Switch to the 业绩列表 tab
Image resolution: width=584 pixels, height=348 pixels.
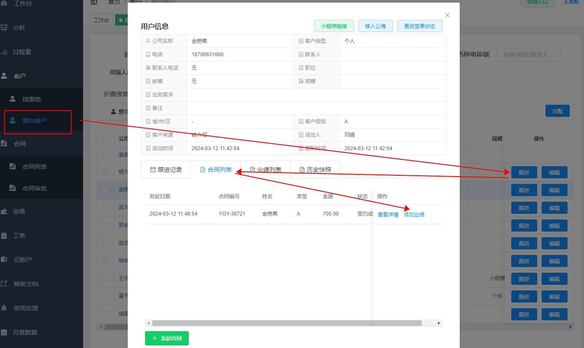click(x=265, y=170)
